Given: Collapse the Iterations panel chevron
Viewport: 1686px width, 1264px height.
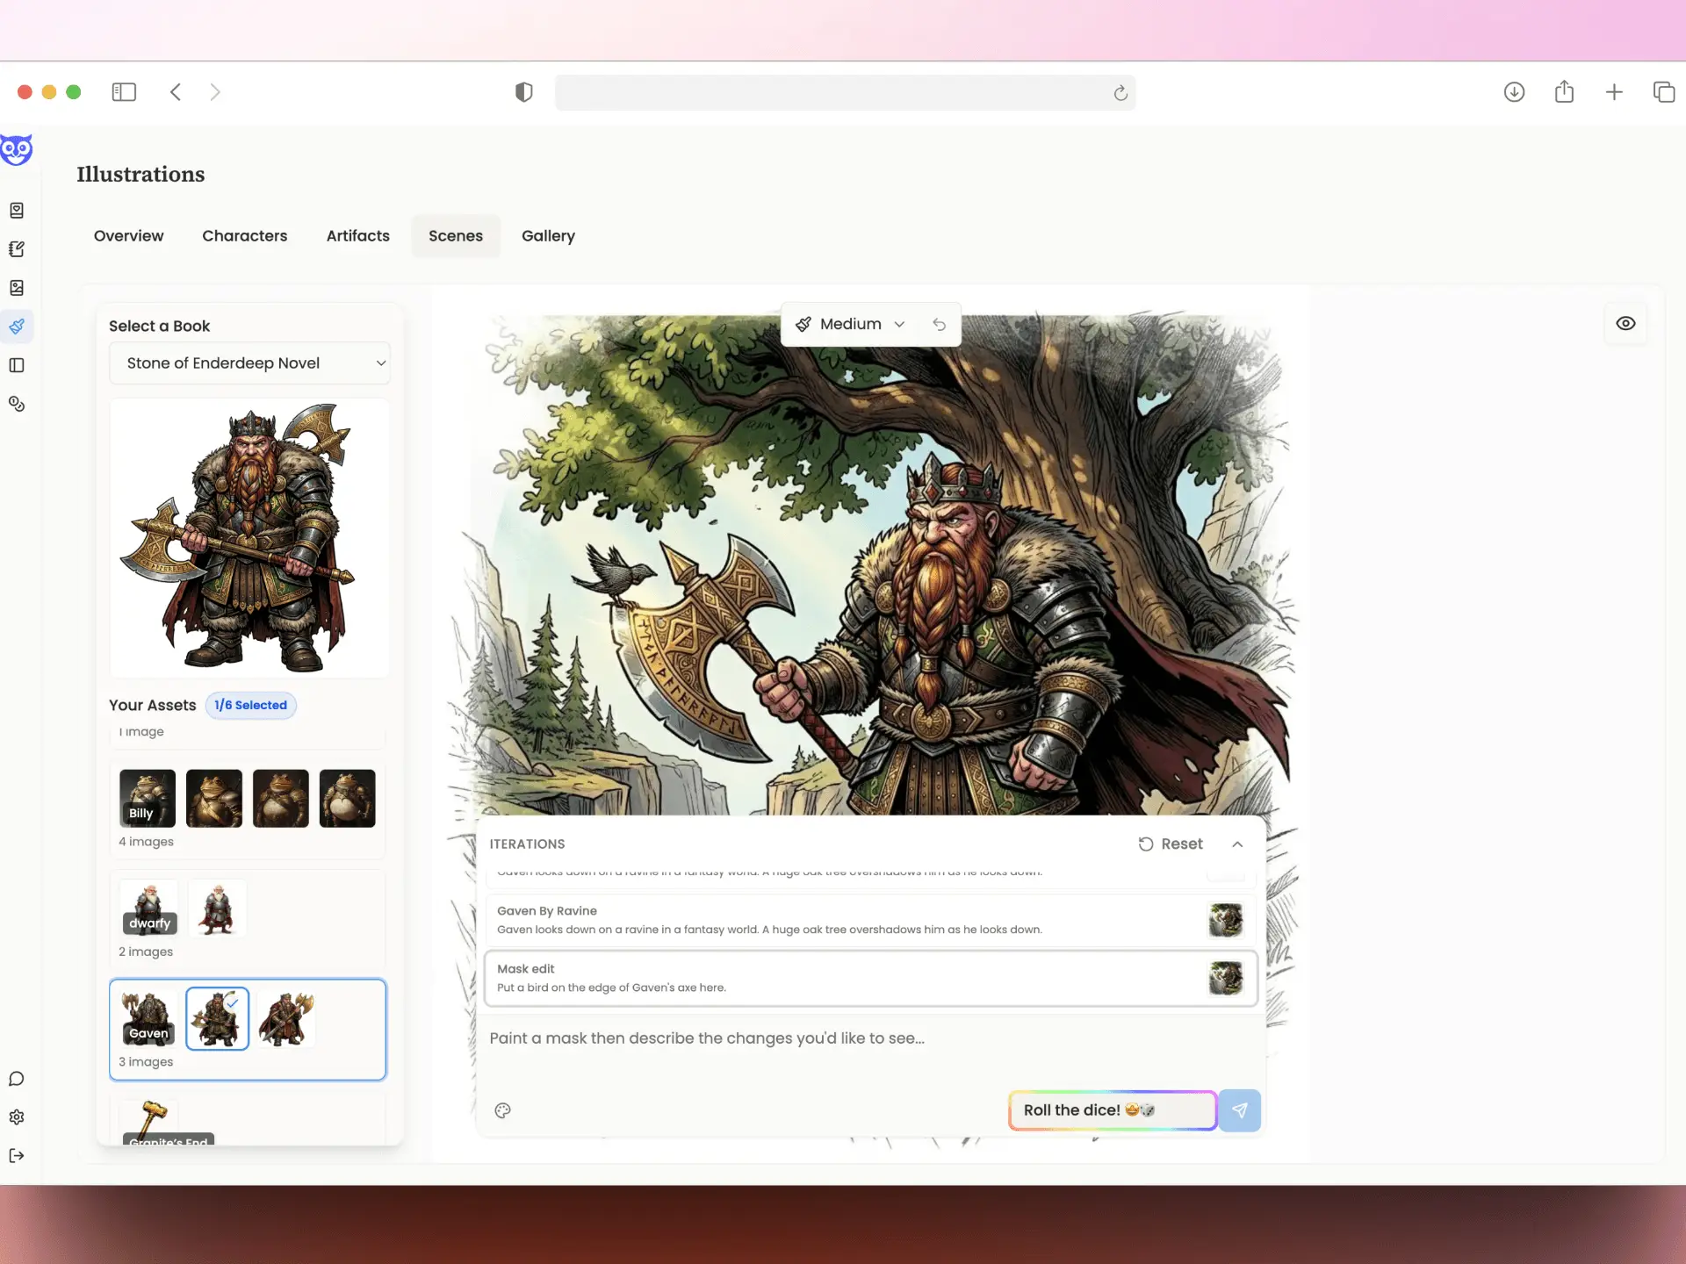Looking at the screenshot, I should point(1237,844).
